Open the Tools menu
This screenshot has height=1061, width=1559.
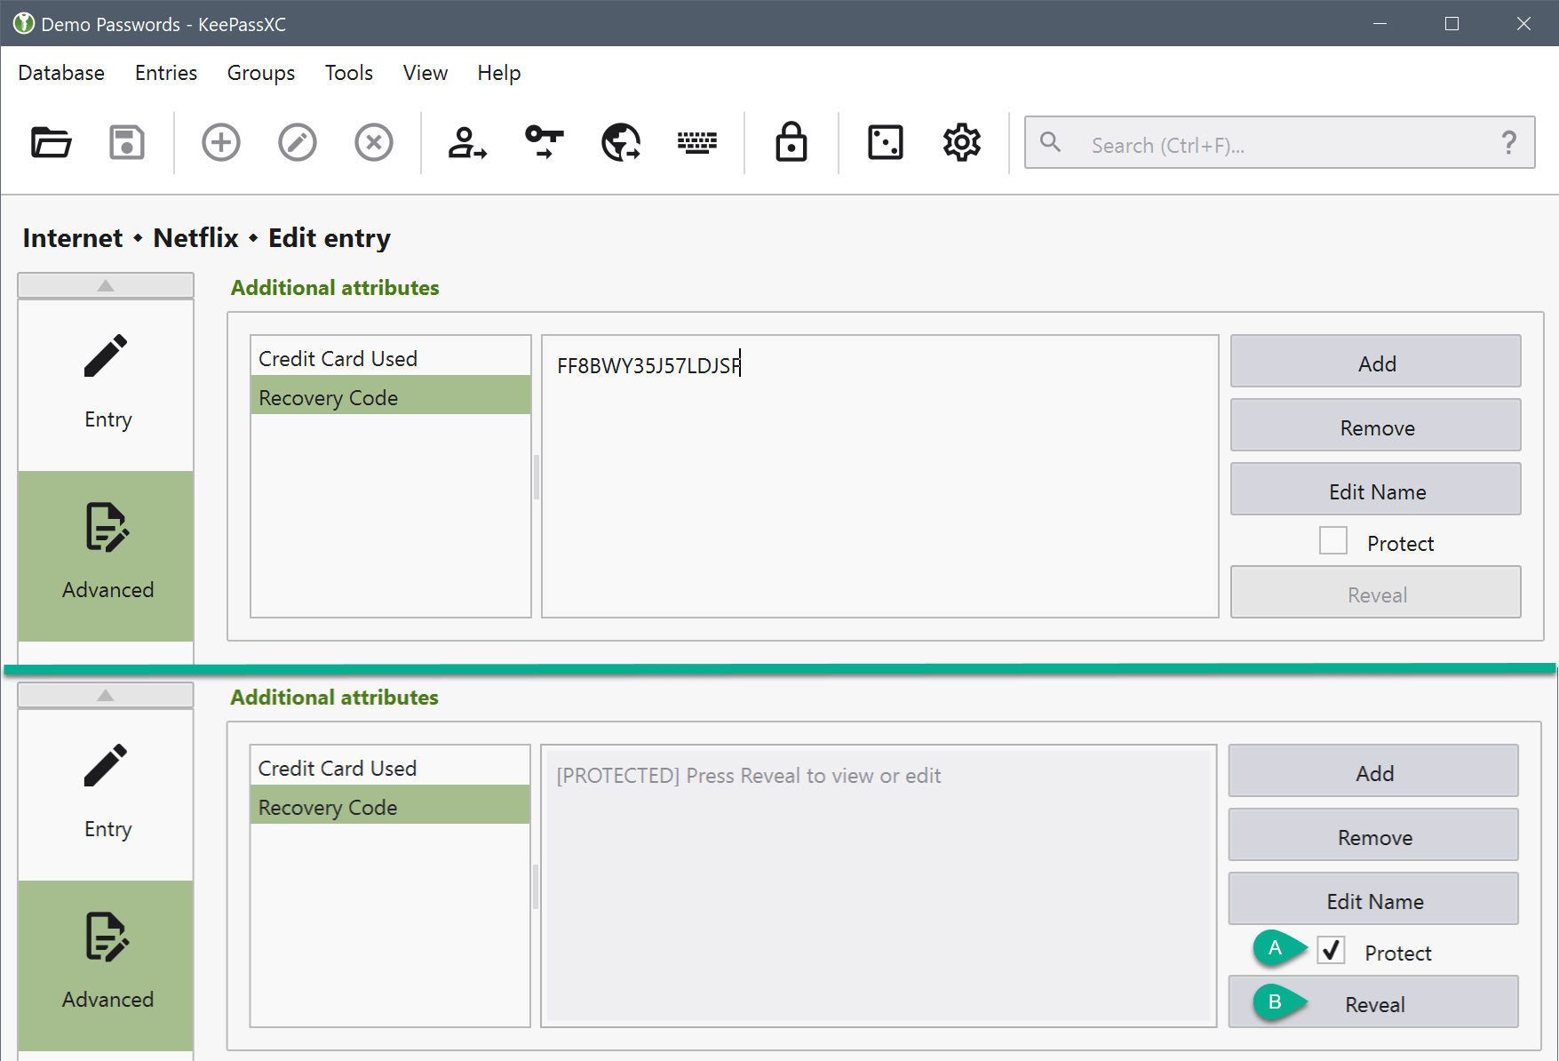pyautogui.click(x=348, y=73)
